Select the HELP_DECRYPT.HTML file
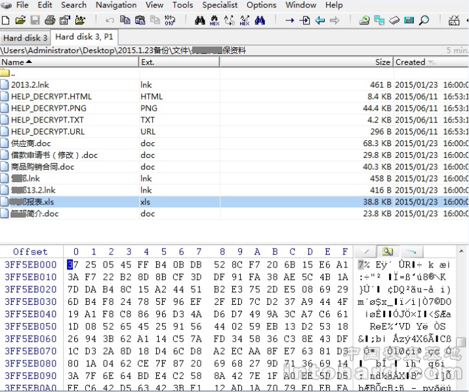469x392 pixels. click(51, 96)
